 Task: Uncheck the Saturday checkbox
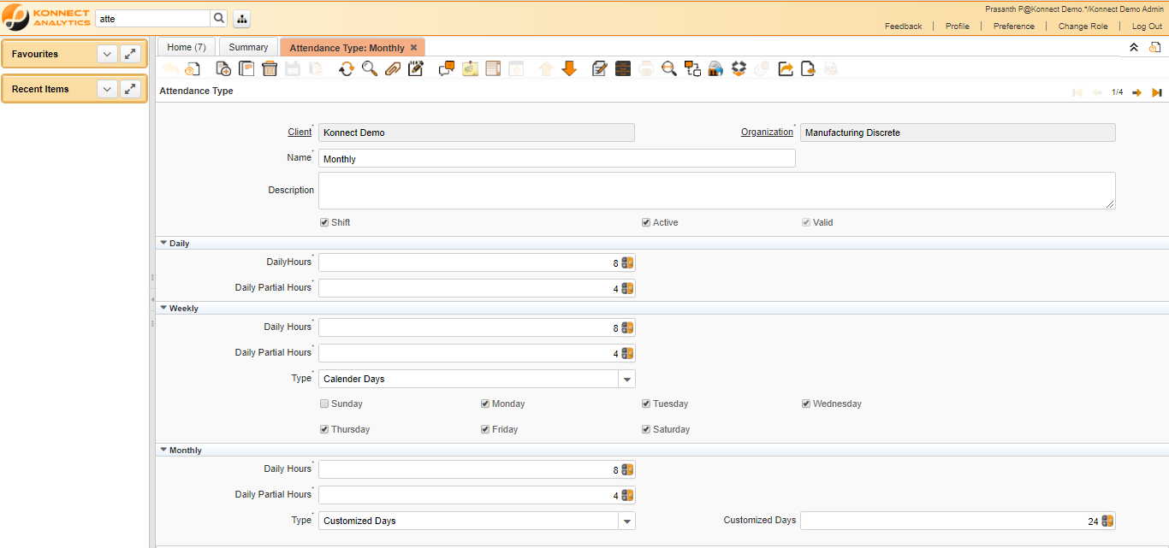click(x=646, y=429)
